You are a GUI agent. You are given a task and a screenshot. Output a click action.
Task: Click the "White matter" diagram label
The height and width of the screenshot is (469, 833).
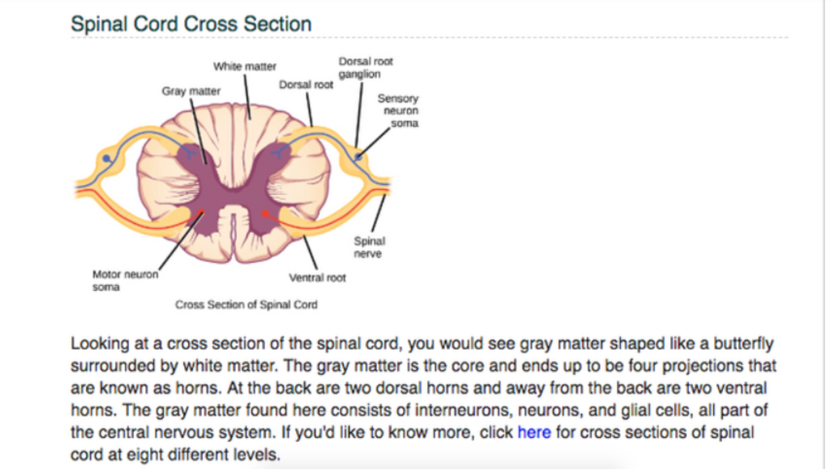[x=245, y=67]
